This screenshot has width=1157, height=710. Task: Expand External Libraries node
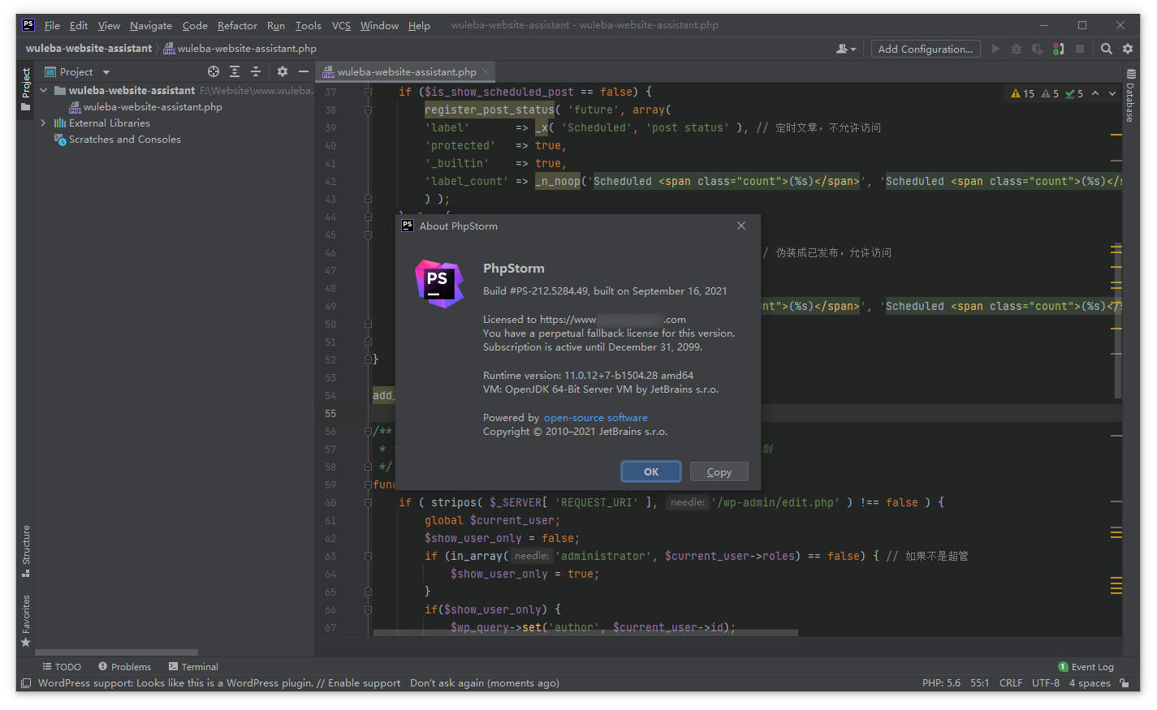tap(44, 123)
